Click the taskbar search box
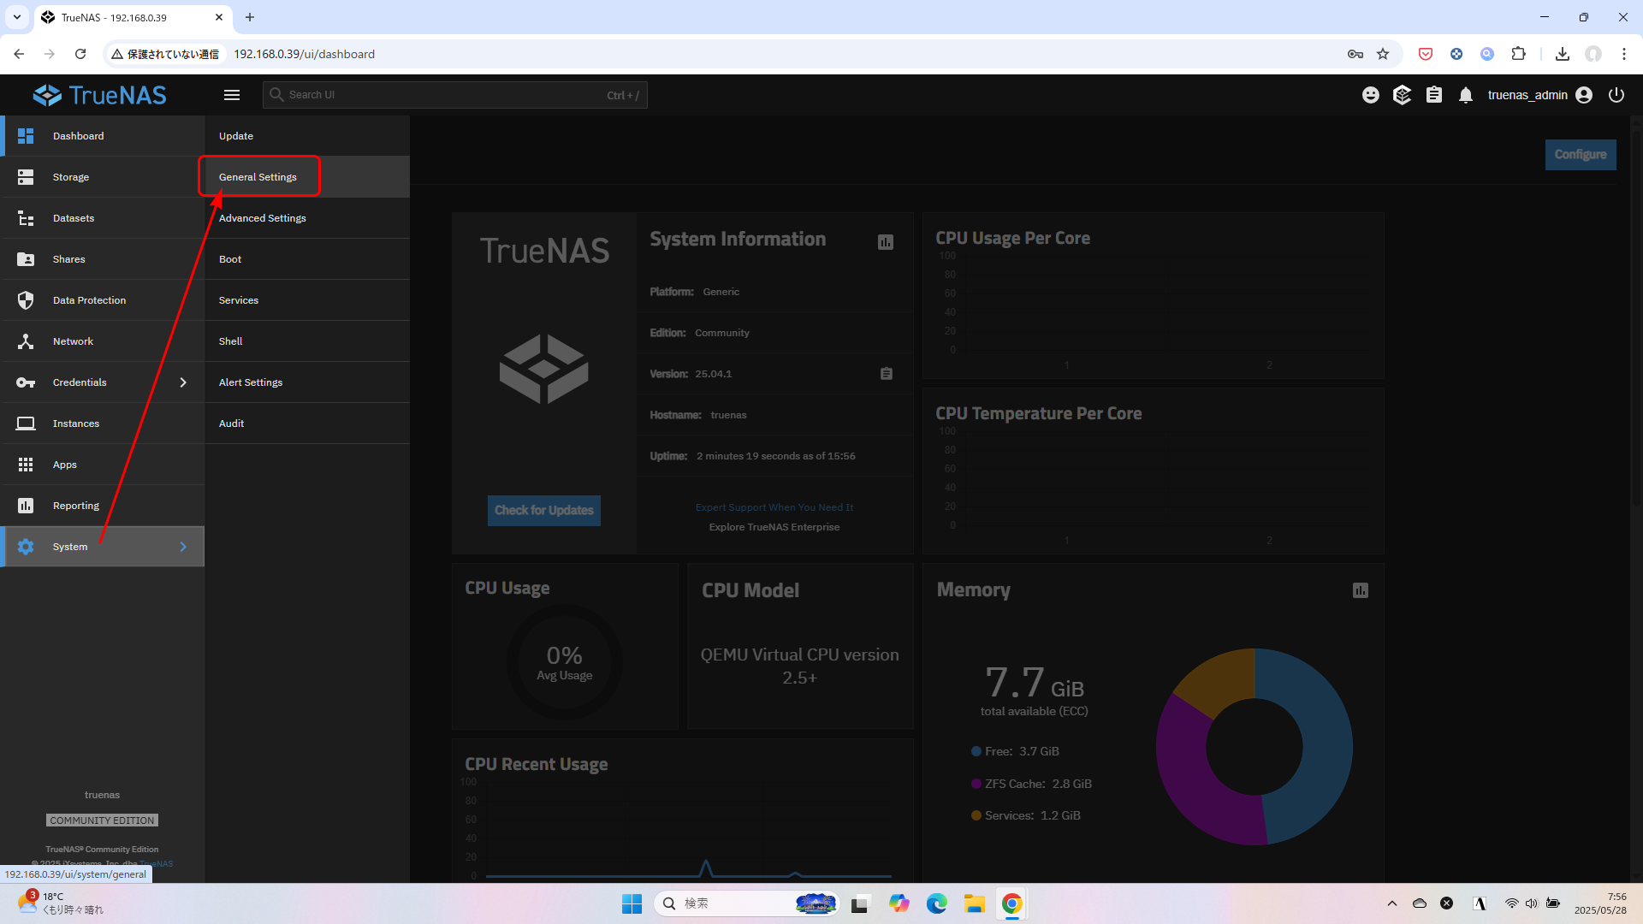1643x924 pixels. (x=746, y=903)
